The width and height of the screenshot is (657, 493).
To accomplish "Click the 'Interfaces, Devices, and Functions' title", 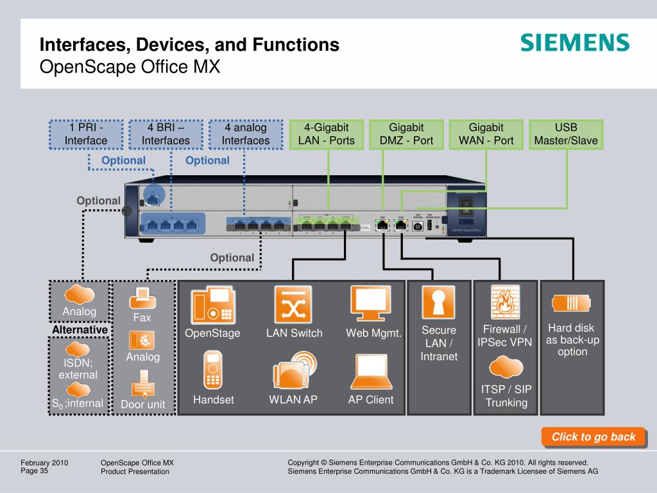I will coord(189,44).
